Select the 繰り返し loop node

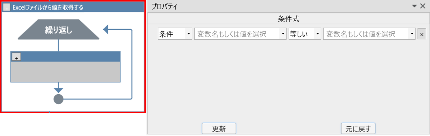coord(58,30)
